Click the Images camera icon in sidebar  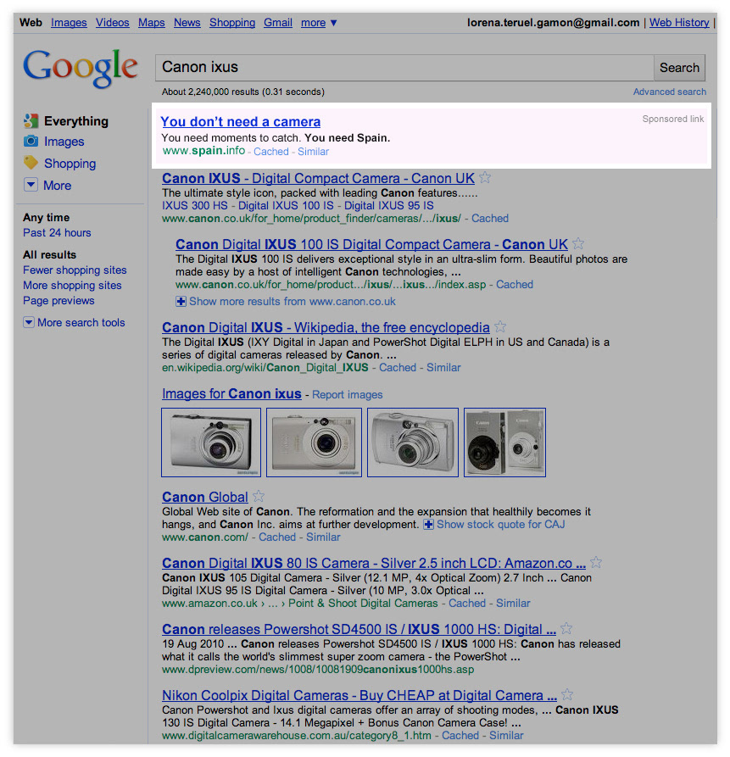pos(31,141)
